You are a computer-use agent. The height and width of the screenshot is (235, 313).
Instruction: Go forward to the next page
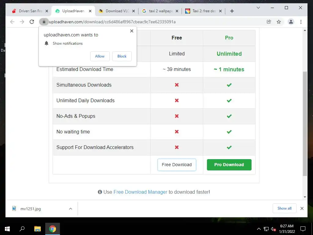click(22, 22)
